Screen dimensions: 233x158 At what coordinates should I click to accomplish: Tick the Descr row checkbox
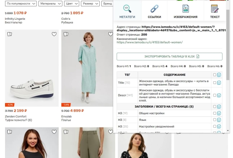point(215,95)
